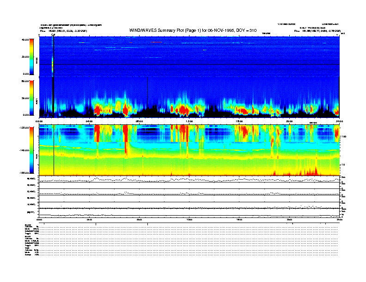Click the 12:00 tick label under RAD1 panel
The width and height of the screenshot is (366, 282).
189,121
